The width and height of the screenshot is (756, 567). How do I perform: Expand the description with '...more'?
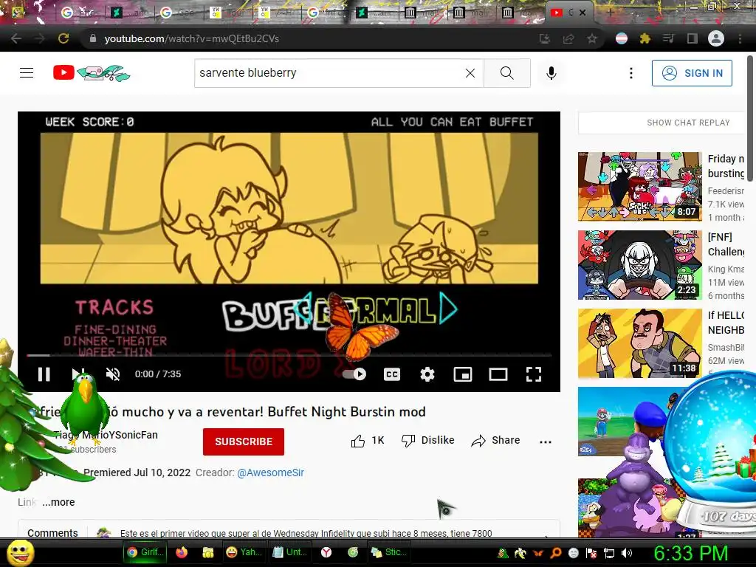pyautogui.click(x=58, y=502)
